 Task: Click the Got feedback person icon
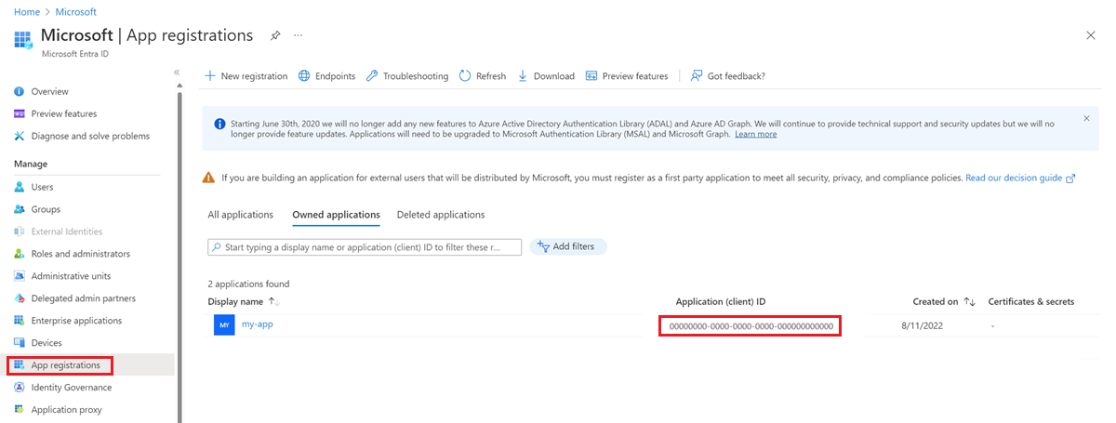697,76
